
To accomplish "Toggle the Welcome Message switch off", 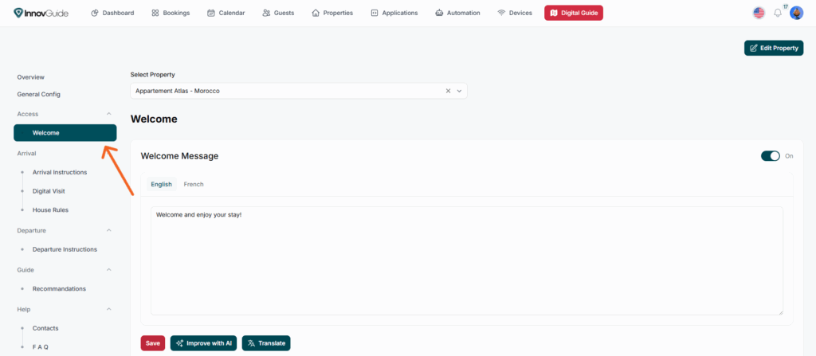I will tap(770, 156).
